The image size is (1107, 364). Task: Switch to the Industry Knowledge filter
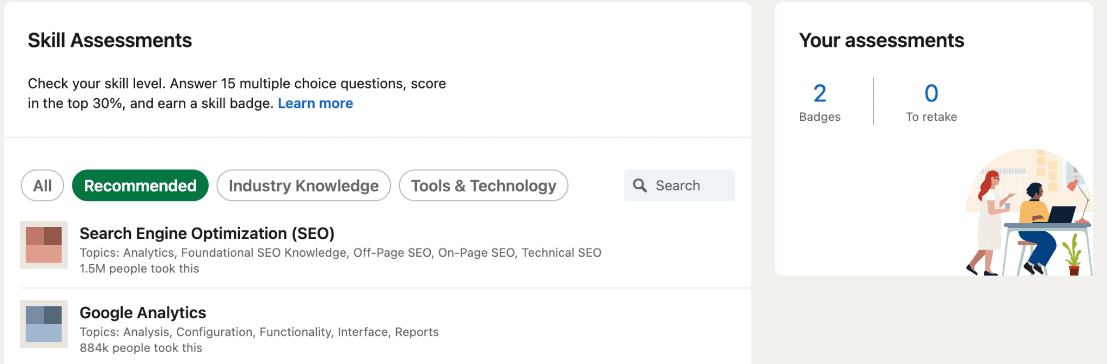[x=303, y=186]
